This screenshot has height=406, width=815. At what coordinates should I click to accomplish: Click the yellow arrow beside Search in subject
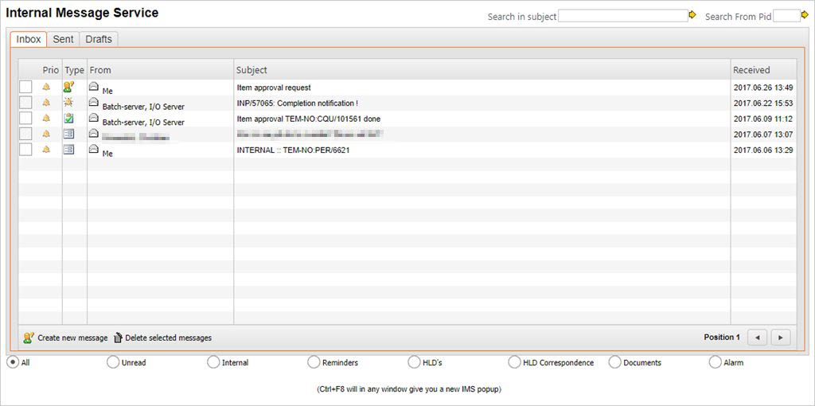692,15
